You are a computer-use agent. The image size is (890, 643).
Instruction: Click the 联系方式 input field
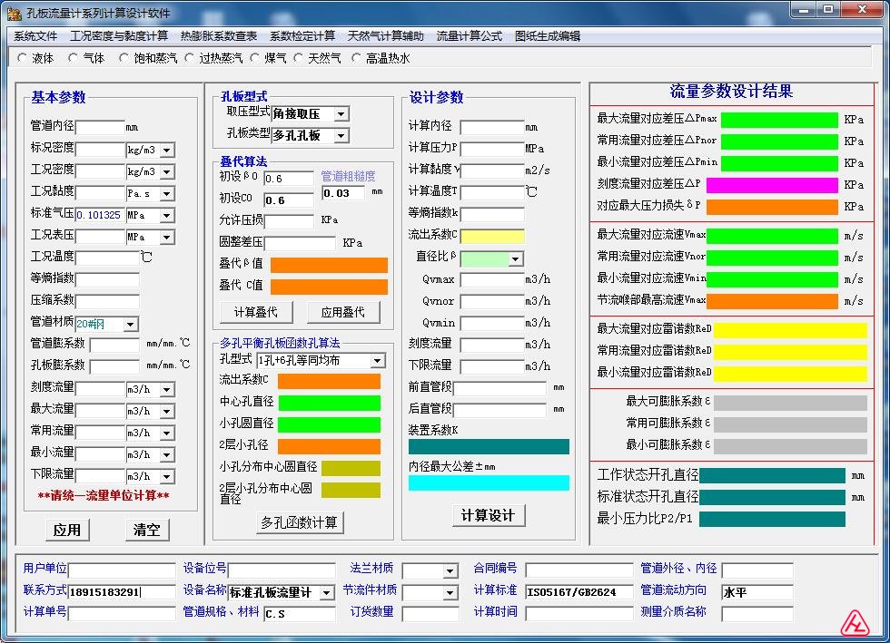(122, 592)
